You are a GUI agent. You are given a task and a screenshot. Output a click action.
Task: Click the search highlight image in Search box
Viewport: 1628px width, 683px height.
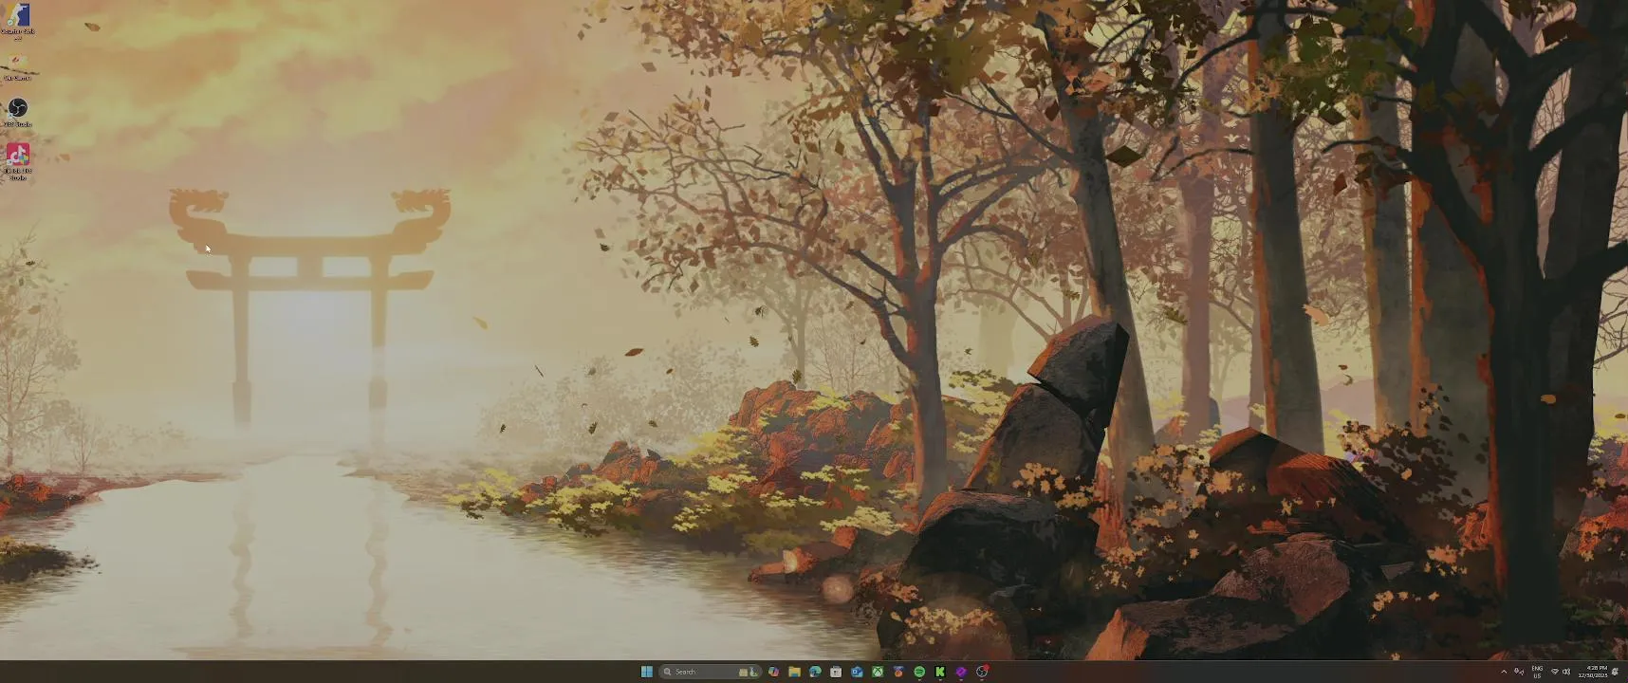point(749,672)
